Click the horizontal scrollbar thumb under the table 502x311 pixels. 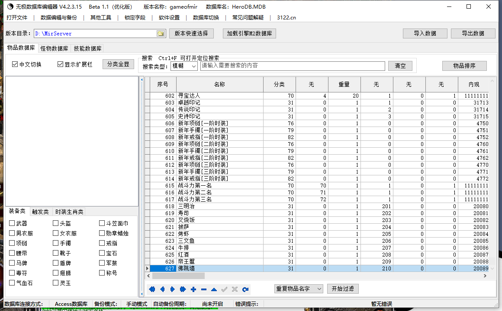point(178,276)
